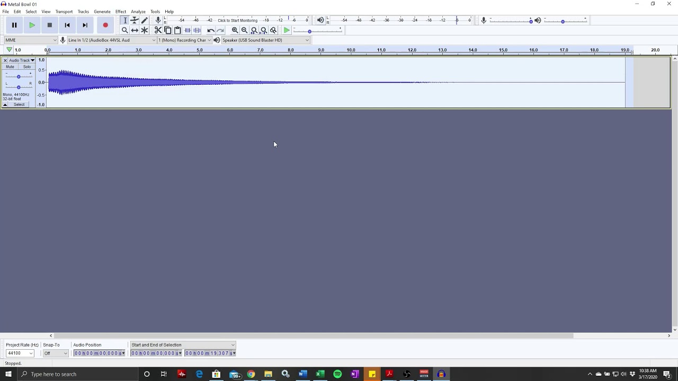The height and width of the screenshot is (381, 678).
Task: Select the I-beam Selection tool
Action: (x=125, y=20)
